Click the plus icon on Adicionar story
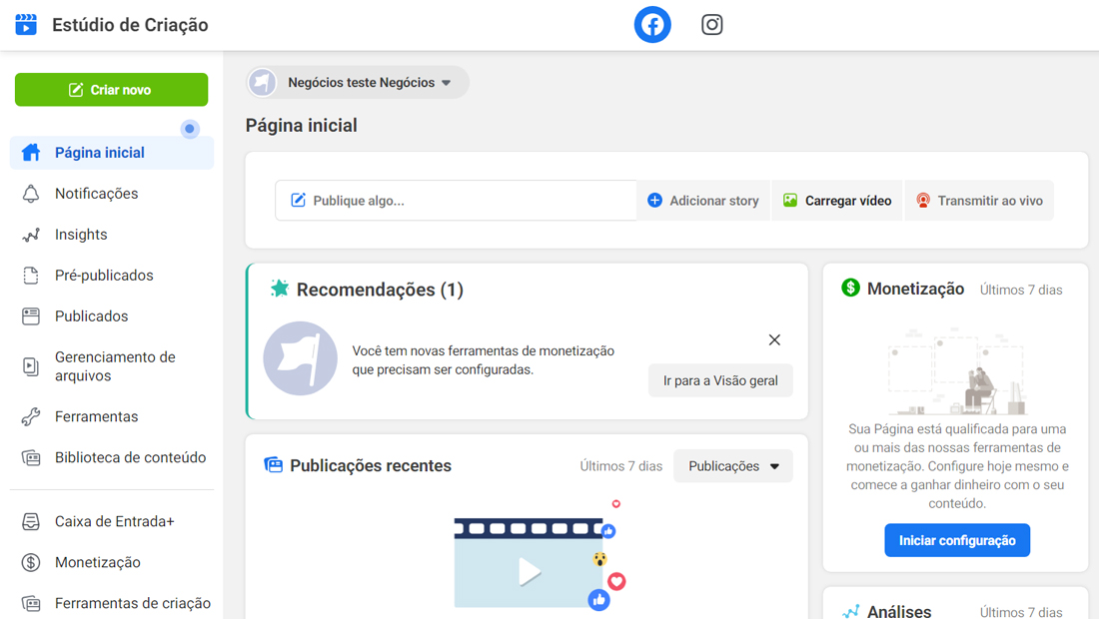 tap(654, 201)
